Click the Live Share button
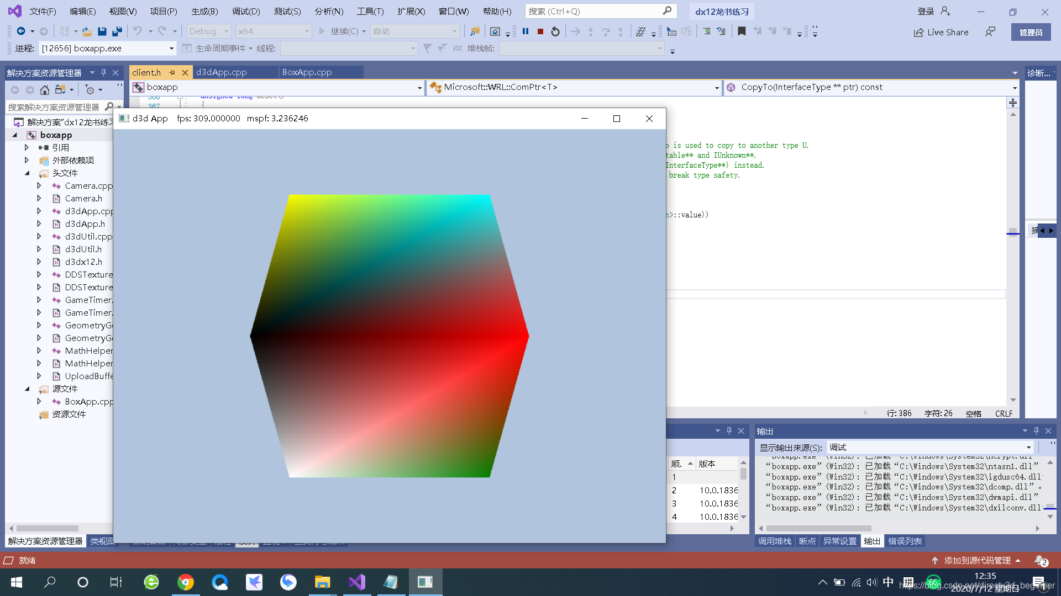 [x=941, y=32]
